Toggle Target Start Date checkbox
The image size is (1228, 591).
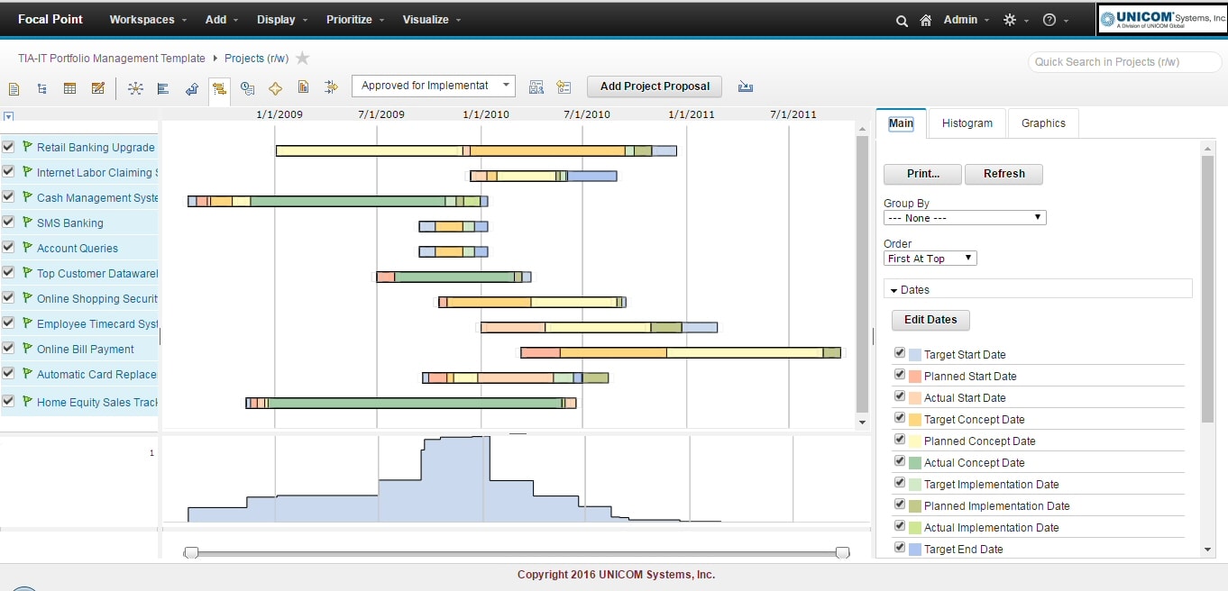point(900,353)
